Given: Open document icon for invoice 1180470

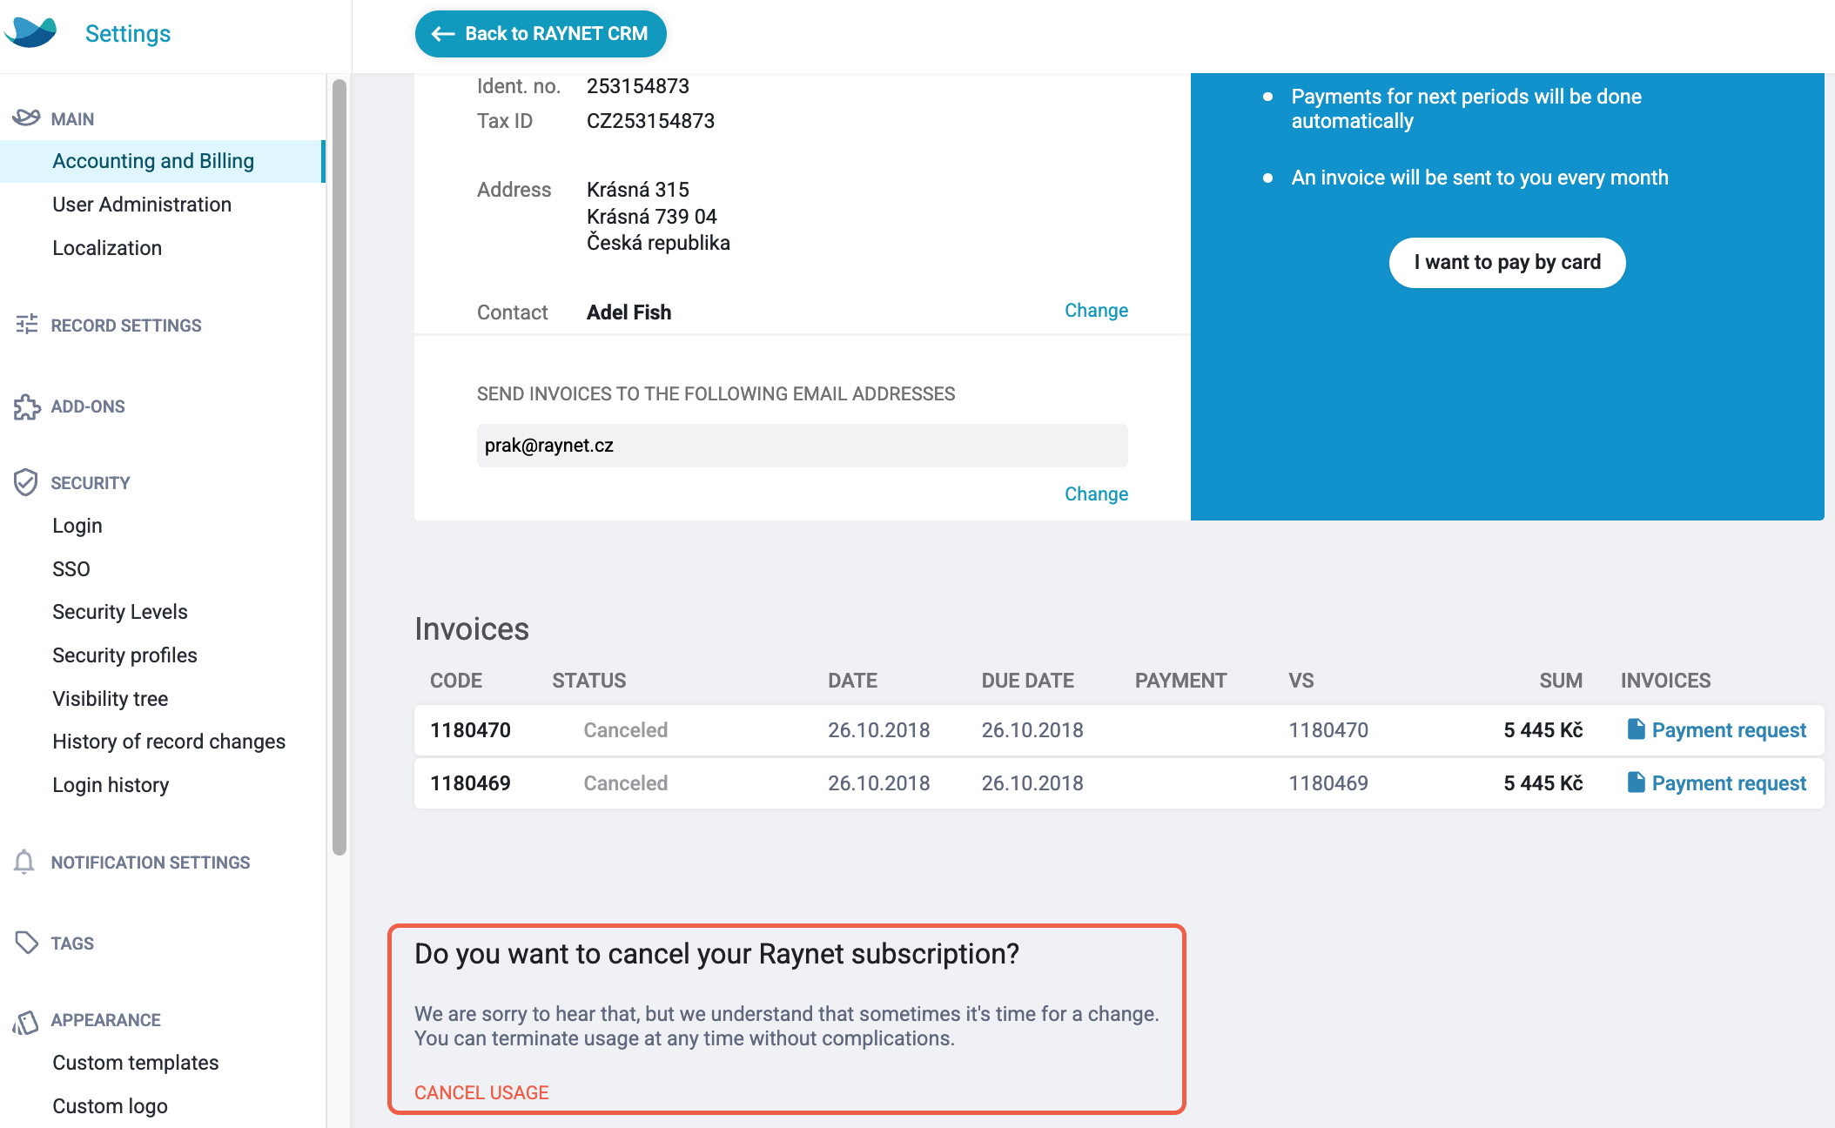Looking at the screenshot, I should pyautogui.click(x=1636, y=729).
